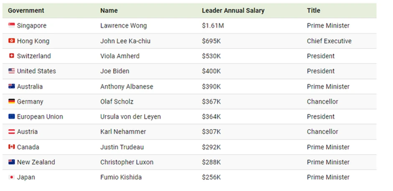Sort by Leader Annual Salary header
Screen dimensions: 393x191
[x=233, y=10]
